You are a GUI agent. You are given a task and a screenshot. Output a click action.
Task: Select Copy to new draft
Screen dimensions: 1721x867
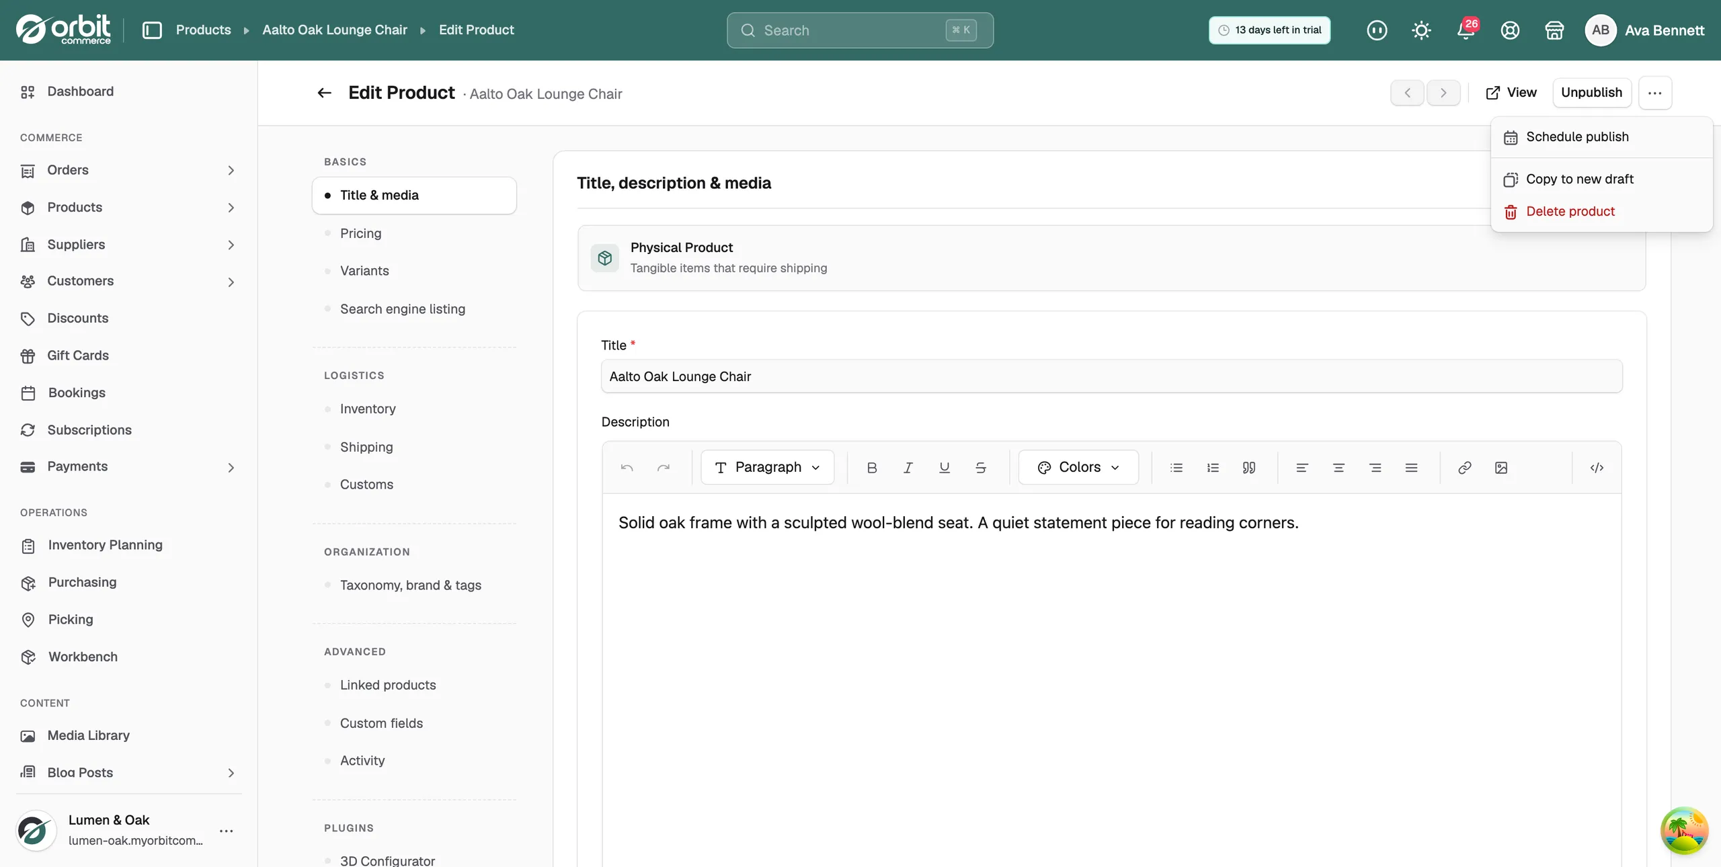pos(1601,179)
